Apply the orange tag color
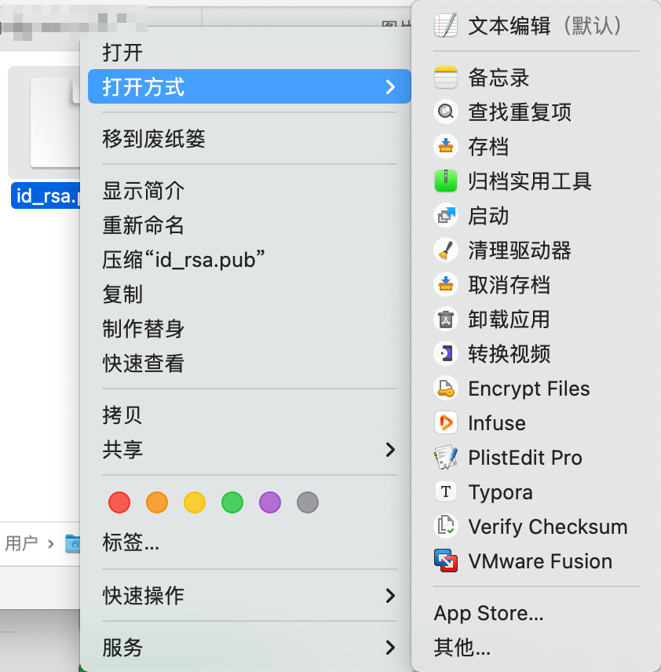 point(157,502)
